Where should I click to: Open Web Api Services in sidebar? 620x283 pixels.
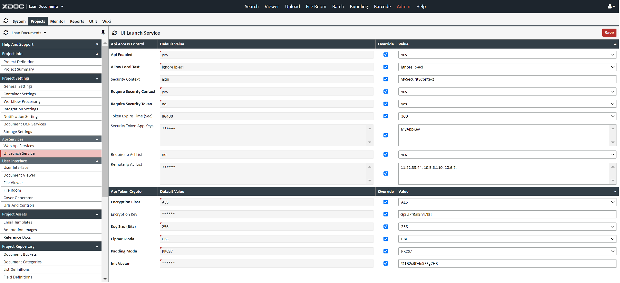19,146
